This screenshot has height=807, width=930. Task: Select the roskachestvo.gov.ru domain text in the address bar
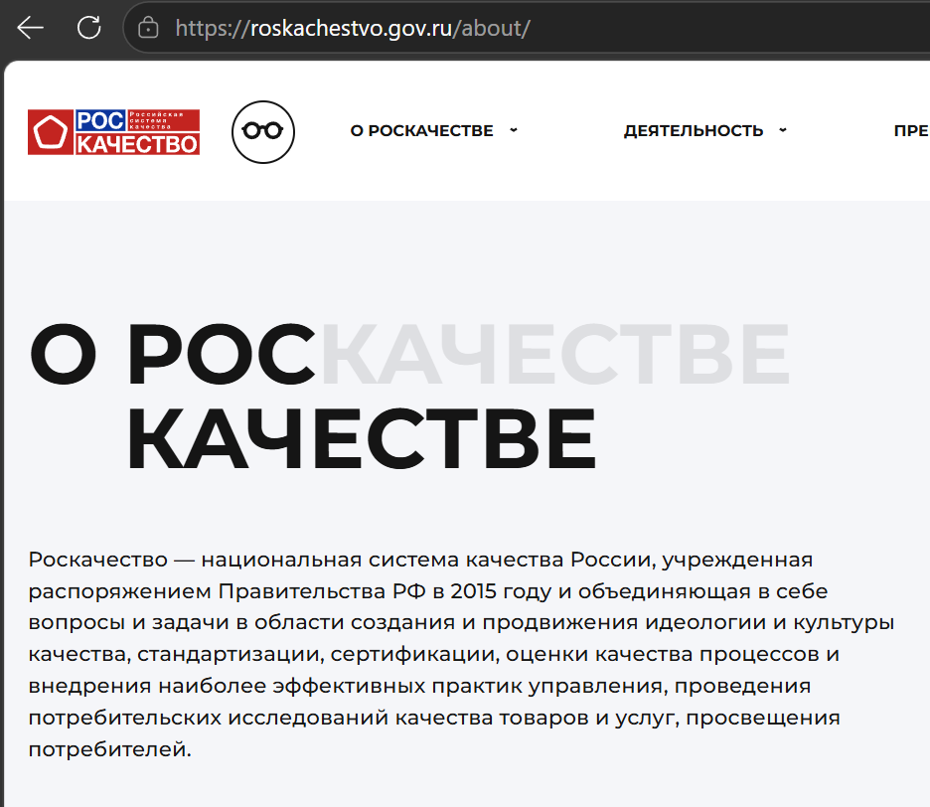click(351, 29)
